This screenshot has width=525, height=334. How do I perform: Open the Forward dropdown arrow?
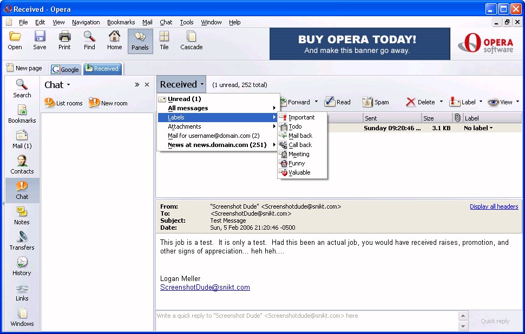tap(316, 102)
